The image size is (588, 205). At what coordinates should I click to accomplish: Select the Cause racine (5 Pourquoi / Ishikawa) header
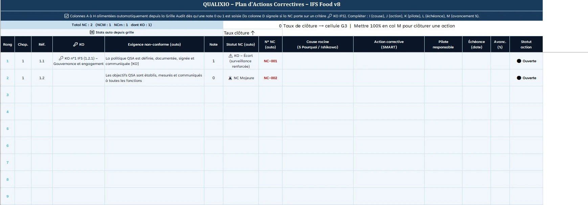point(318,44)
